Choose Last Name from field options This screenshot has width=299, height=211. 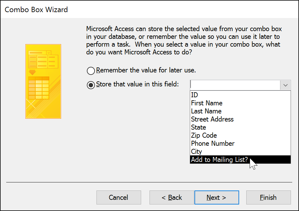[x=206, y=111]
